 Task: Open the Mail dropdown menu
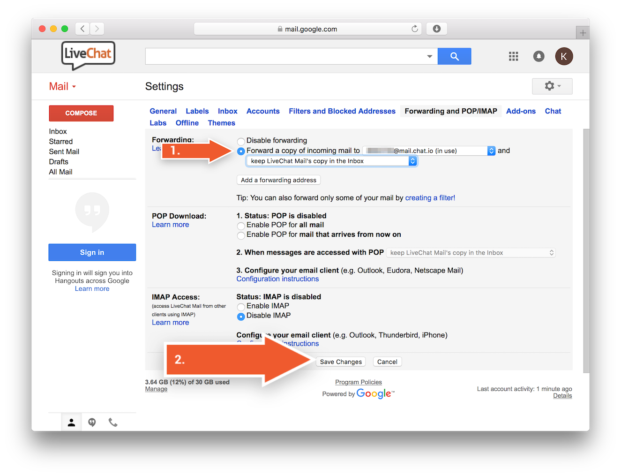(62, 86)
